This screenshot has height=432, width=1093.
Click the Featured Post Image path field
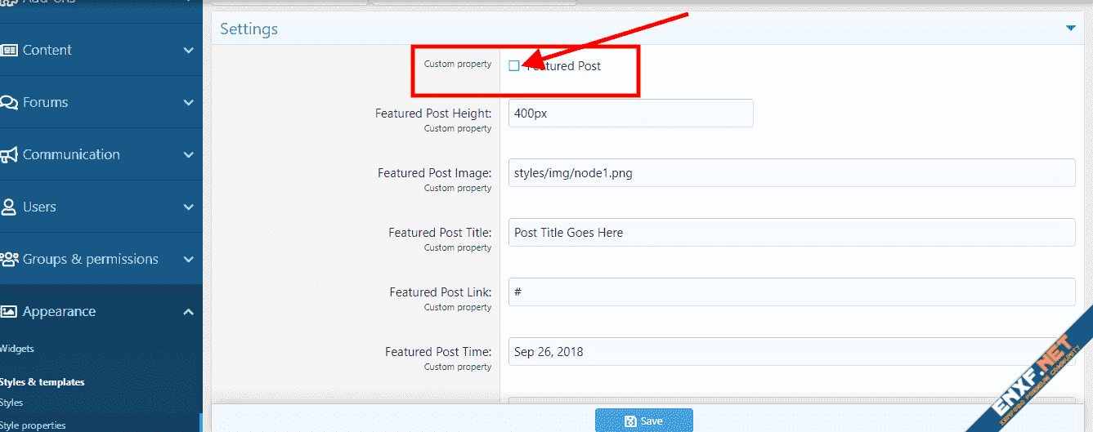tap(791, 173)
